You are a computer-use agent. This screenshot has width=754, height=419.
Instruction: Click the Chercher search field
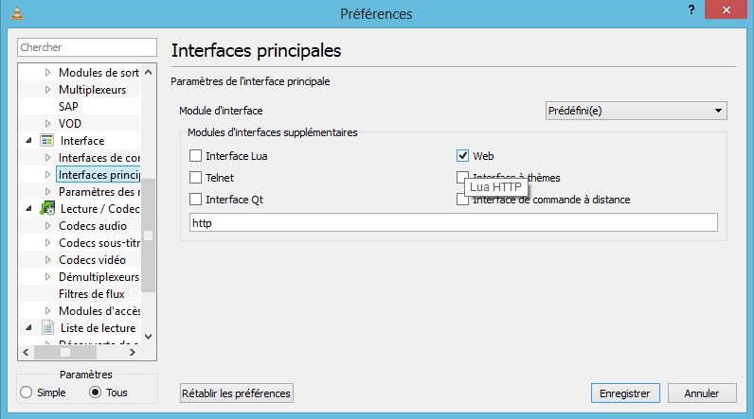point(87,47)
